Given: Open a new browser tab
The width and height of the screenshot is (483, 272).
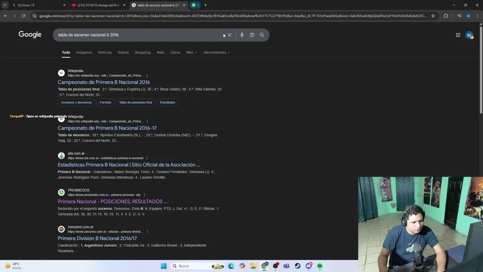Looking at the screenshot, I should (205, 5).
